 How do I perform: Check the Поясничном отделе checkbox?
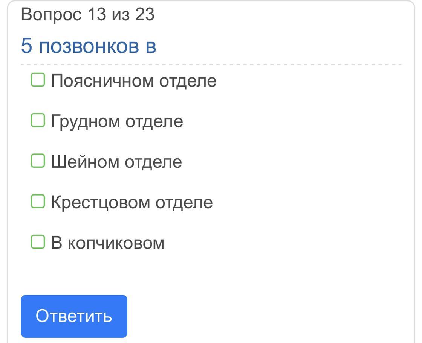click(x=38, y=80)
